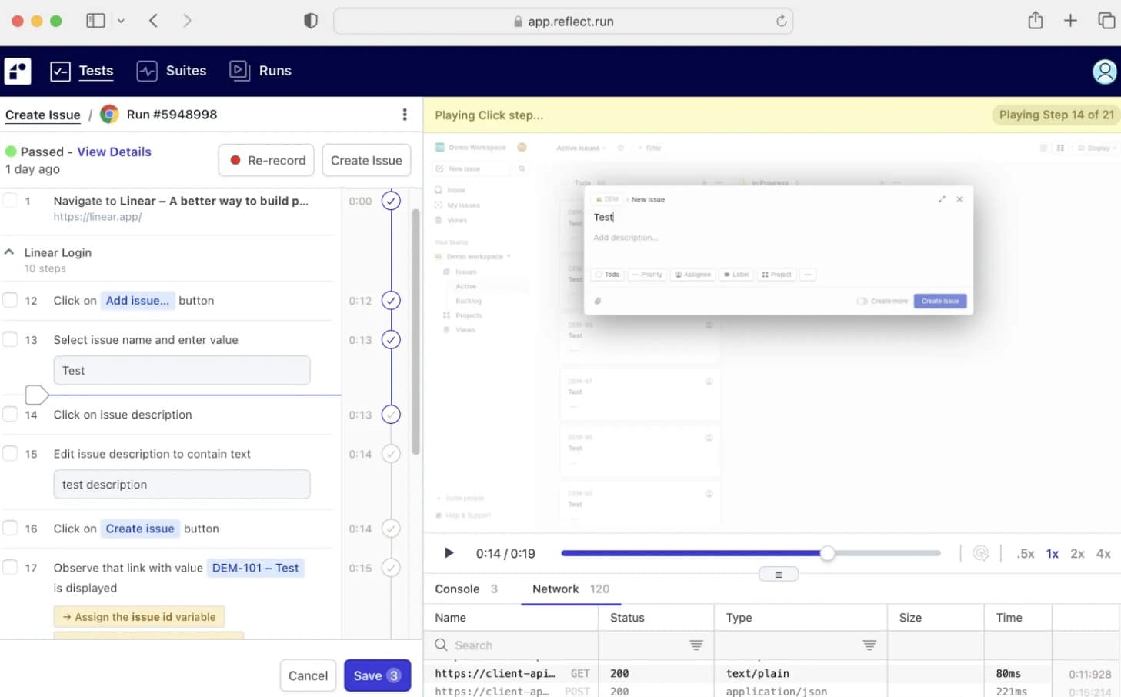Screen dimensions: 1121x697
Task: Click the DEM-101 – Test value chip
Action: pyautogui.click(x=255, y=568)
